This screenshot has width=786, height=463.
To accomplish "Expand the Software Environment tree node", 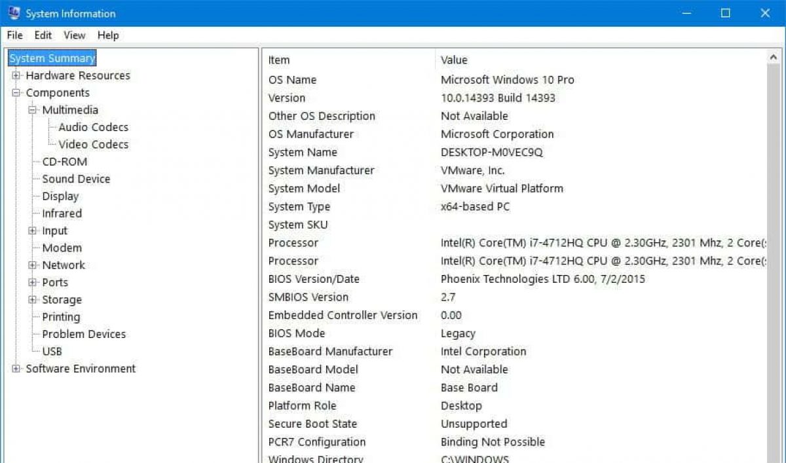I will 16,369.
